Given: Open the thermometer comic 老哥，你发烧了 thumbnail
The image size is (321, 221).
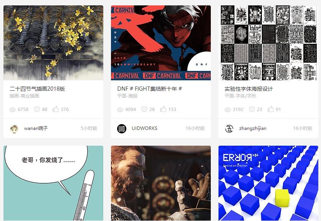Looking at the screenshot, I should click(53, 183).
